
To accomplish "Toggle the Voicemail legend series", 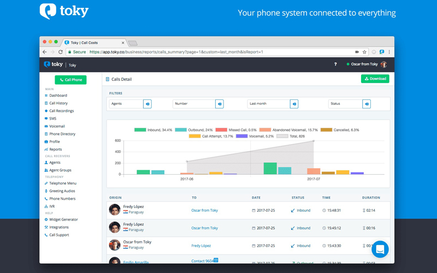I will [x=254, y=136].
